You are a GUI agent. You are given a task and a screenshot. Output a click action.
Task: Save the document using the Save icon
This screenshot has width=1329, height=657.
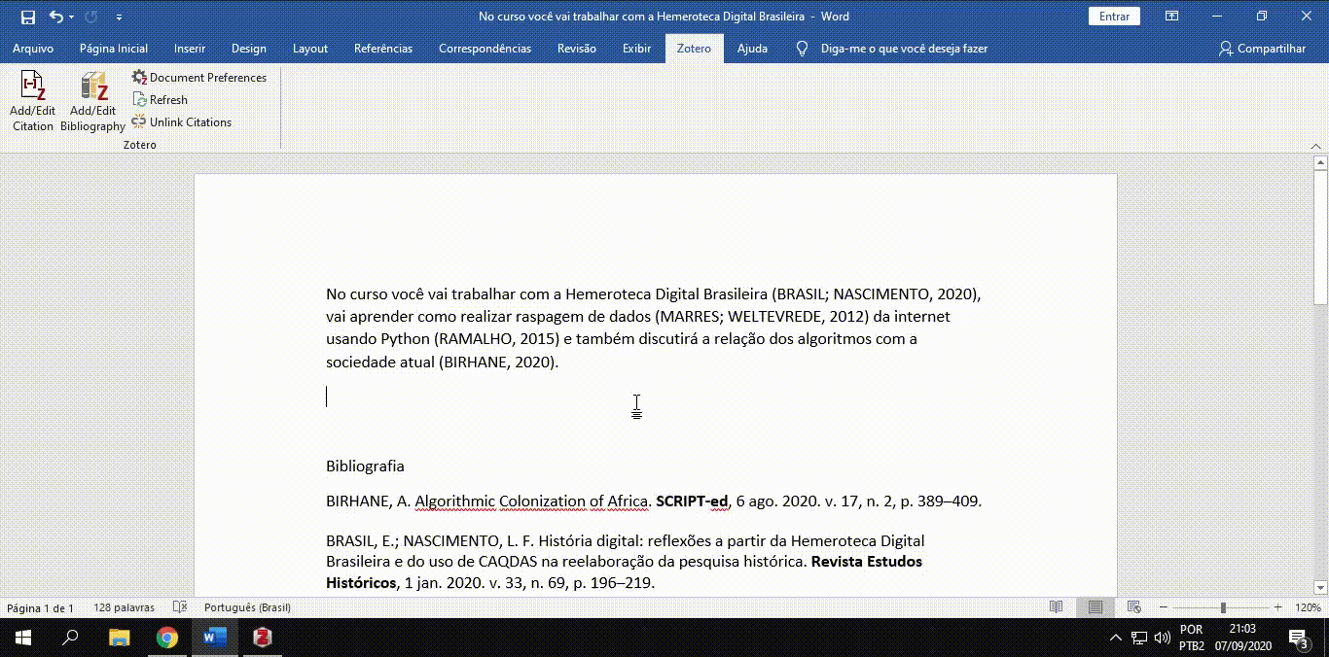pyautogui.click(x=28, y=17)
